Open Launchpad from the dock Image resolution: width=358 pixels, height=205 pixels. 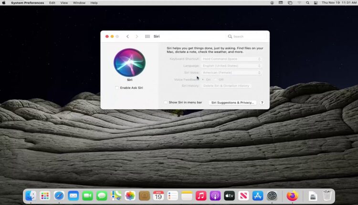point(45,195)
